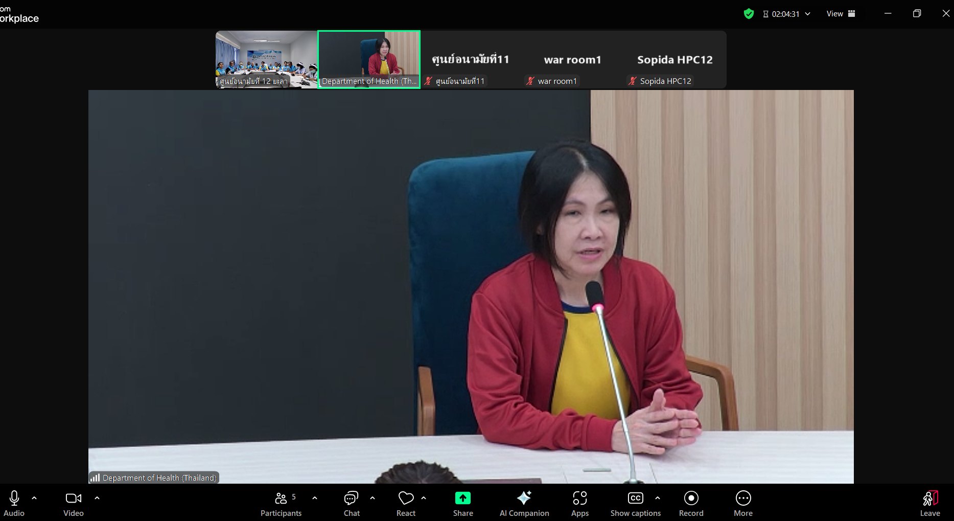This screenshot has height=521, width=954.
Task: Open the meeting timer 02:04:31 dropdown
Action: [x=786, y=14]
